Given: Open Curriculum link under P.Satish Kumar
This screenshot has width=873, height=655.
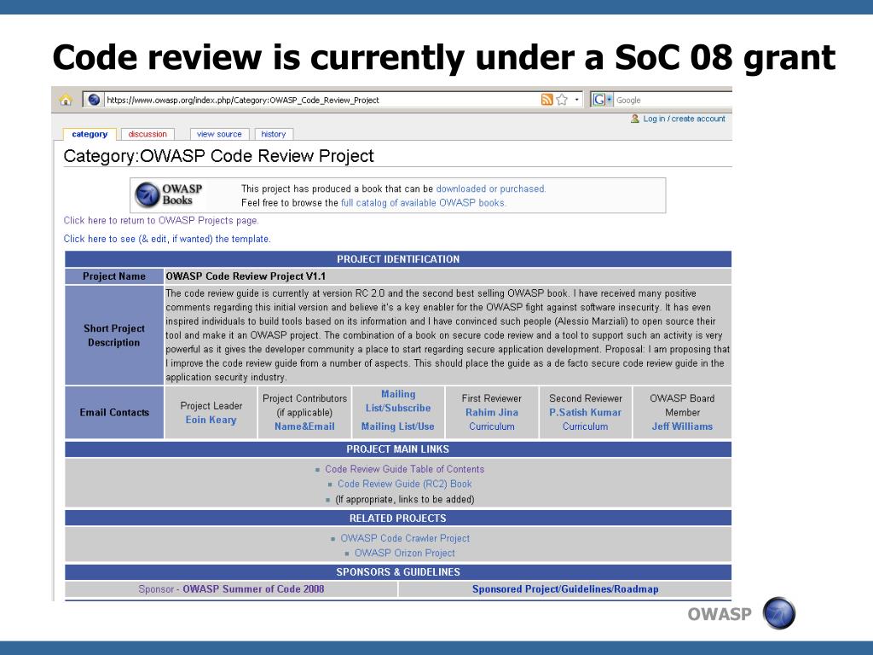Looking at the screenshot, I should (x=585, y=426).
